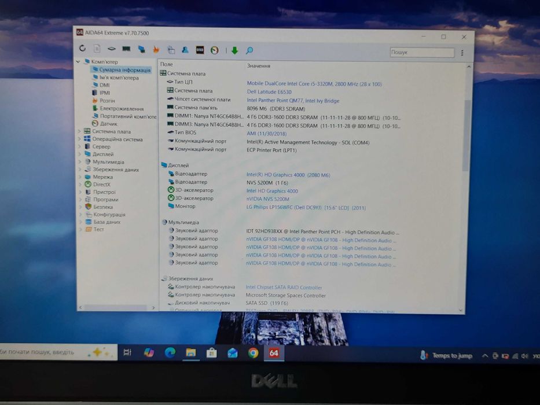Screen dimensions: 540x405
Task: Open Microsoft Edge from the taskbar
Action: [170, 352]
